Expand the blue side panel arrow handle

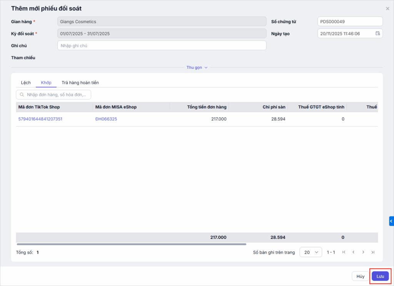(391, 221)
